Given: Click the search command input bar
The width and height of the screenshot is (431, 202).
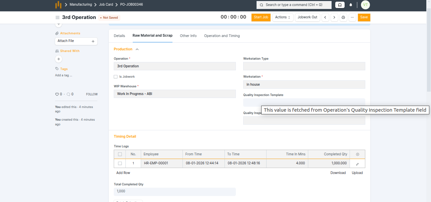Looking at the screenshot, I should [x=294, y=5].
